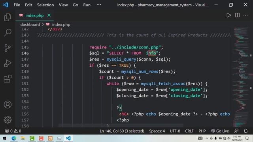Open the XAMPP orange taskbar icon
The width and height of the screenshot is (253, 142).
tap(50, 138)
